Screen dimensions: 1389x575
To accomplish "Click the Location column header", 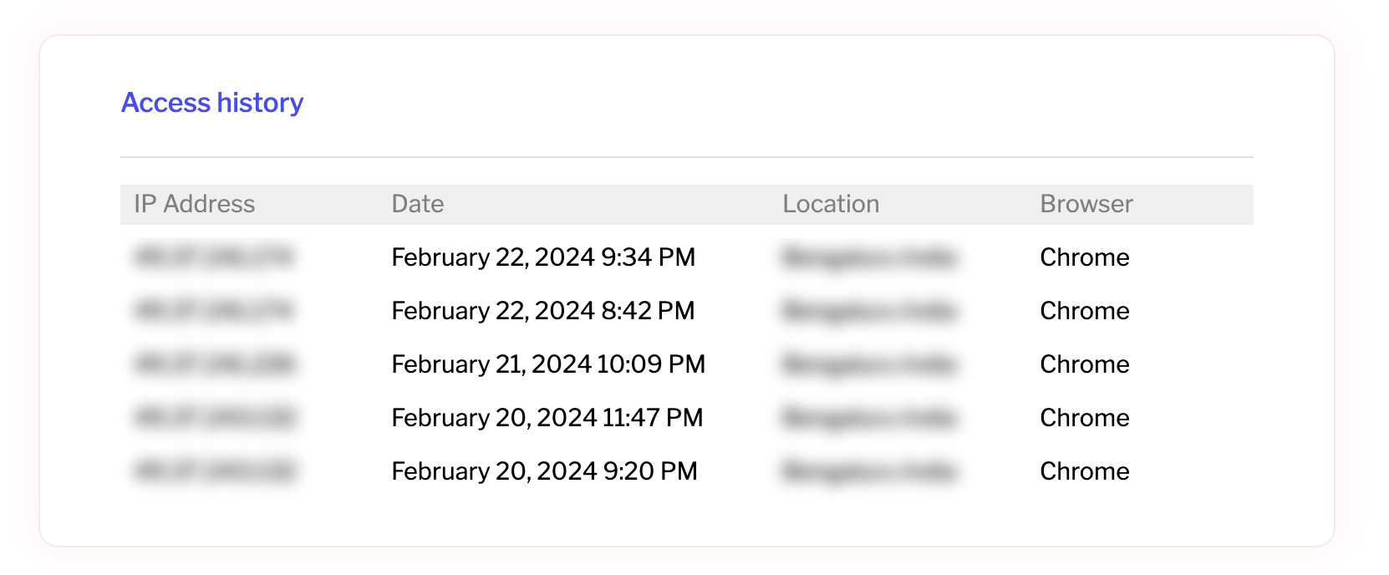I will (831, 204).
